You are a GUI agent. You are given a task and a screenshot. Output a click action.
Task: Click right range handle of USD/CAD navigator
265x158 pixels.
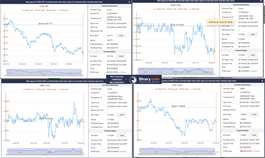(214, 151)
